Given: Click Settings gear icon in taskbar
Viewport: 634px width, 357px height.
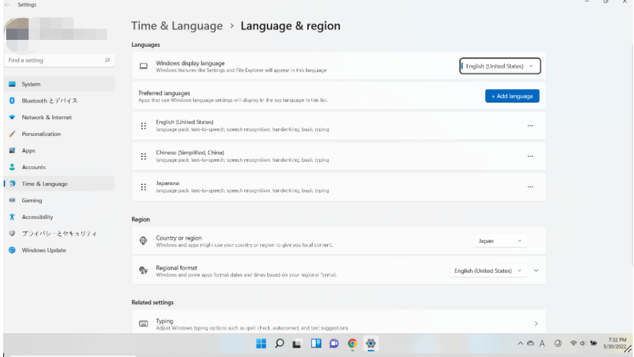Looking at the screenshot, I should coord(371,344).
